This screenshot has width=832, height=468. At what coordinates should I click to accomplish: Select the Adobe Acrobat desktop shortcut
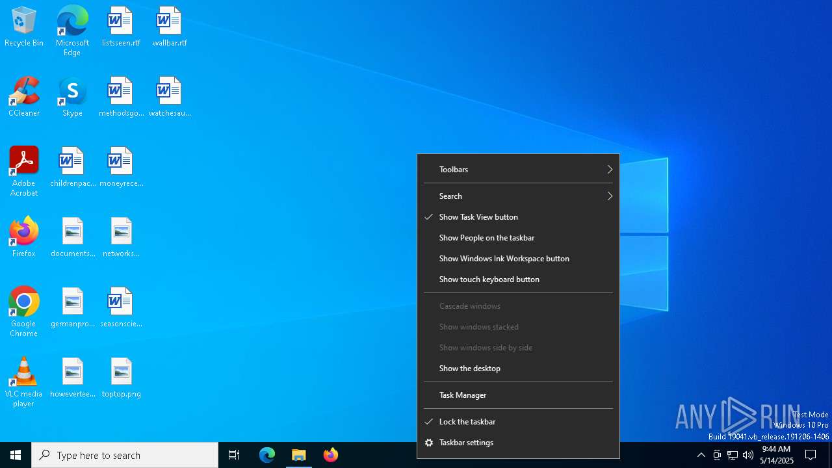(24, 172)
